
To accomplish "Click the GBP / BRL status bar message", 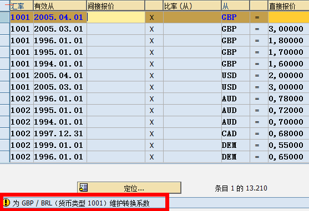I will (81, 203).
